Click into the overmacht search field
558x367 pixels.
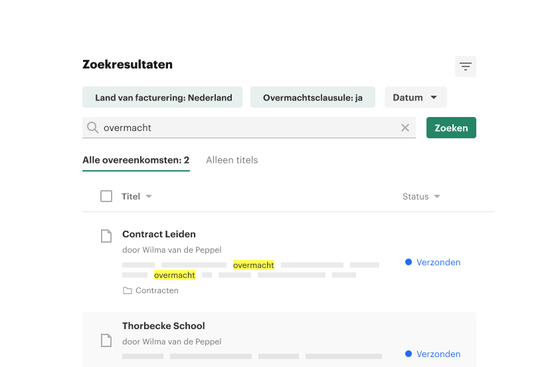(249, 128)
